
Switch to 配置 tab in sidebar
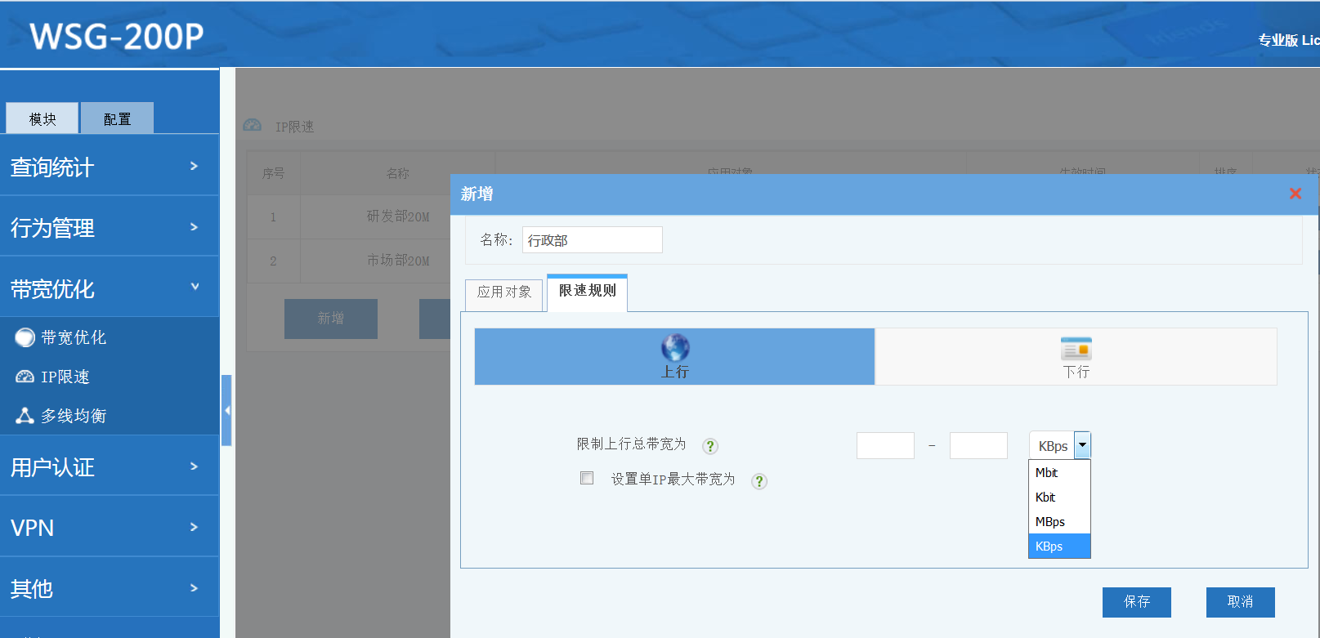pos(117,119)
